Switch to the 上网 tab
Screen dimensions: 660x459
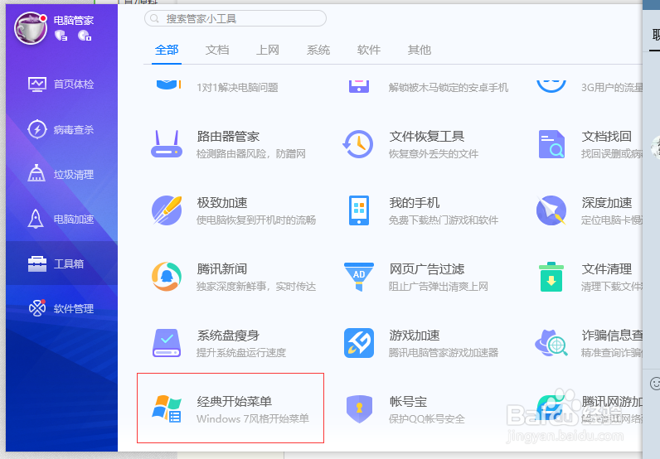pos(268,50)
